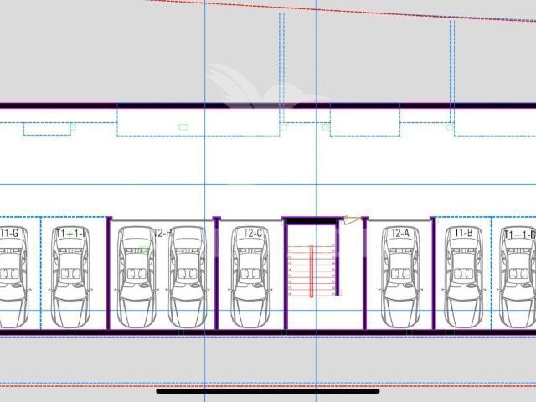Select the car under label T1+1-I
The width and height of the screenshot is (536, 402).
tap(70, 277)
